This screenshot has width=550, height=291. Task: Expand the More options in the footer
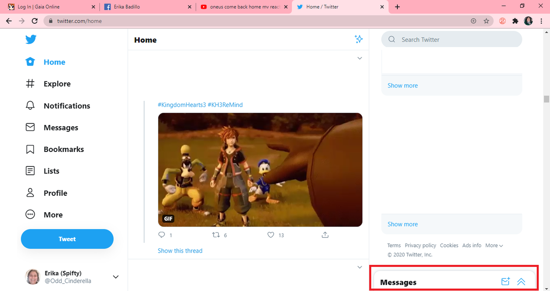[494, 245]
